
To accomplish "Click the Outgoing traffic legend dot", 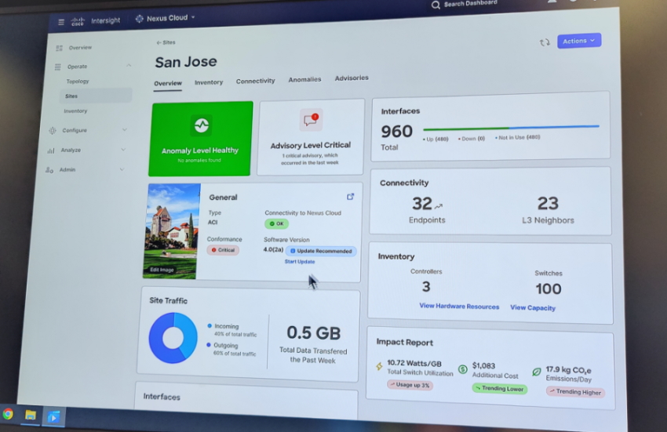I will tap(209, 345).
